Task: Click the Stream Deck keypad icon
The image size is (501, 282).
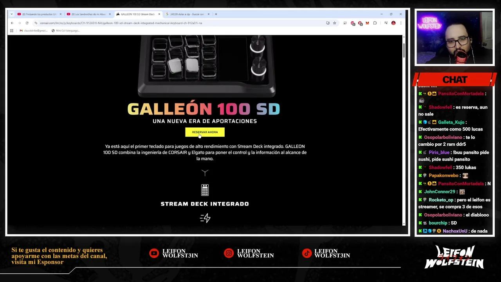Action: pyautogui.click(x=205, y=190)
